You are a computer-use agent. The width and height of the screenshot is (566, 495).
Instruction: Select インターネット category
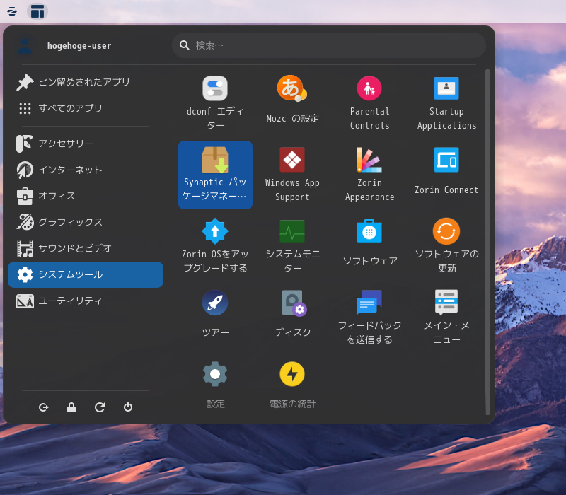click(x=86, y=170)
